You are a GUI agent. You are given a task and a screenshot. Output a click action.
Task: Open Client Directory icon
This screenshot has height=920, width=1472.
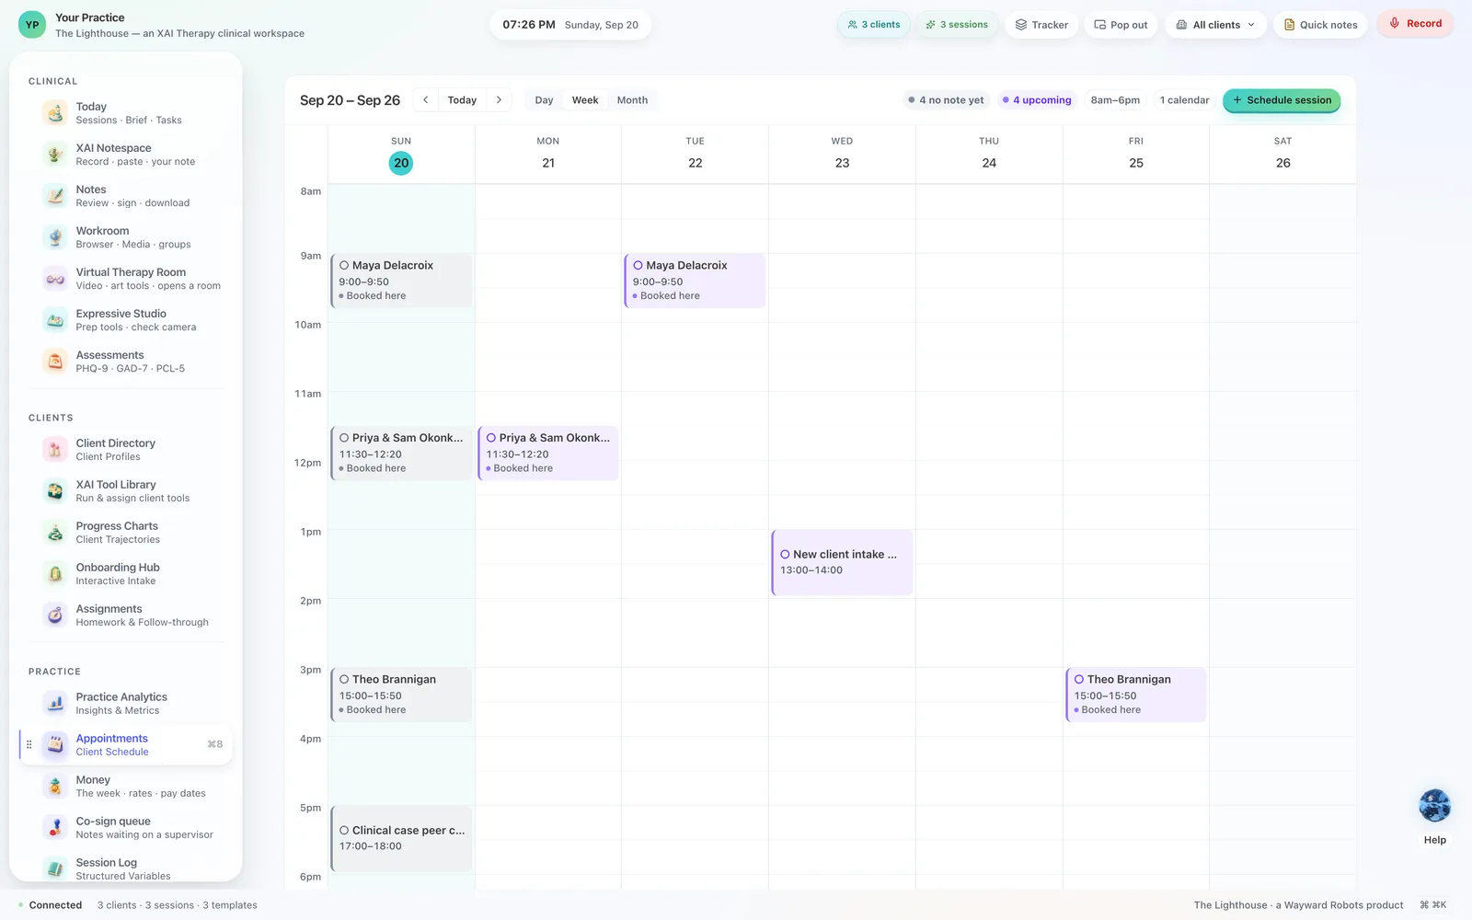tap(55, 450)
